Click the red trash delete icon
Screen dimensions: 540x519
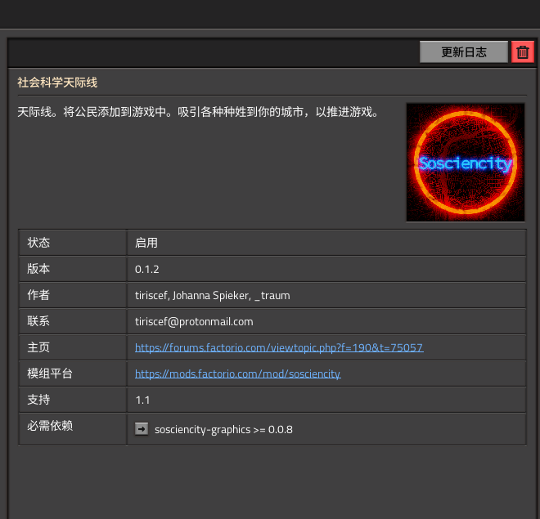point(523,51)
